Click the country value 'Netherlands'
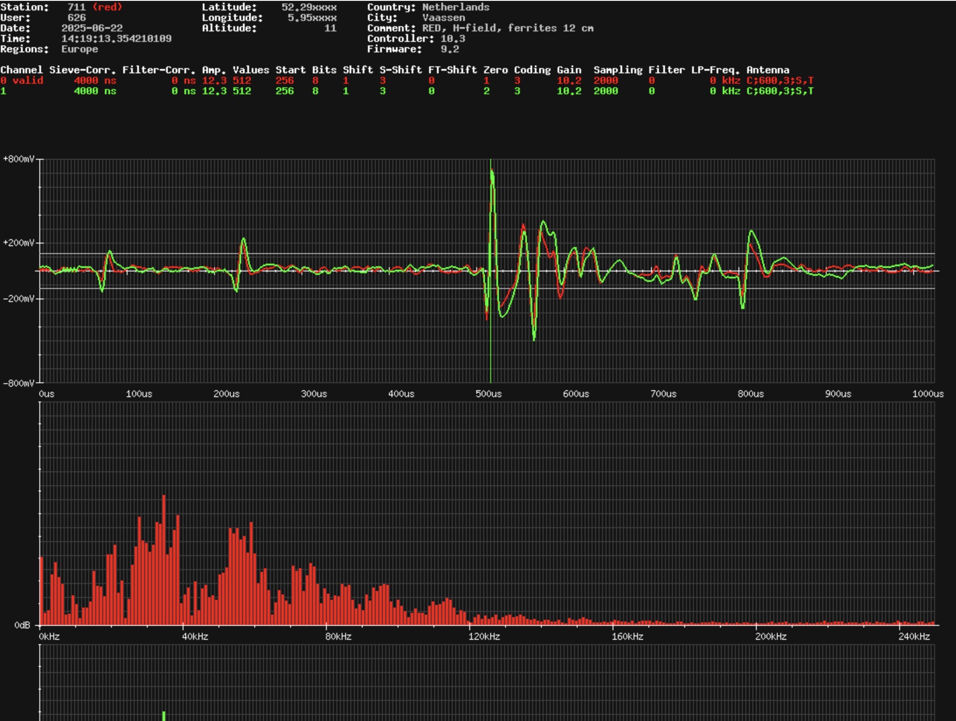The height and width of the screenshot is (721, 956). [x=455, y=7]
